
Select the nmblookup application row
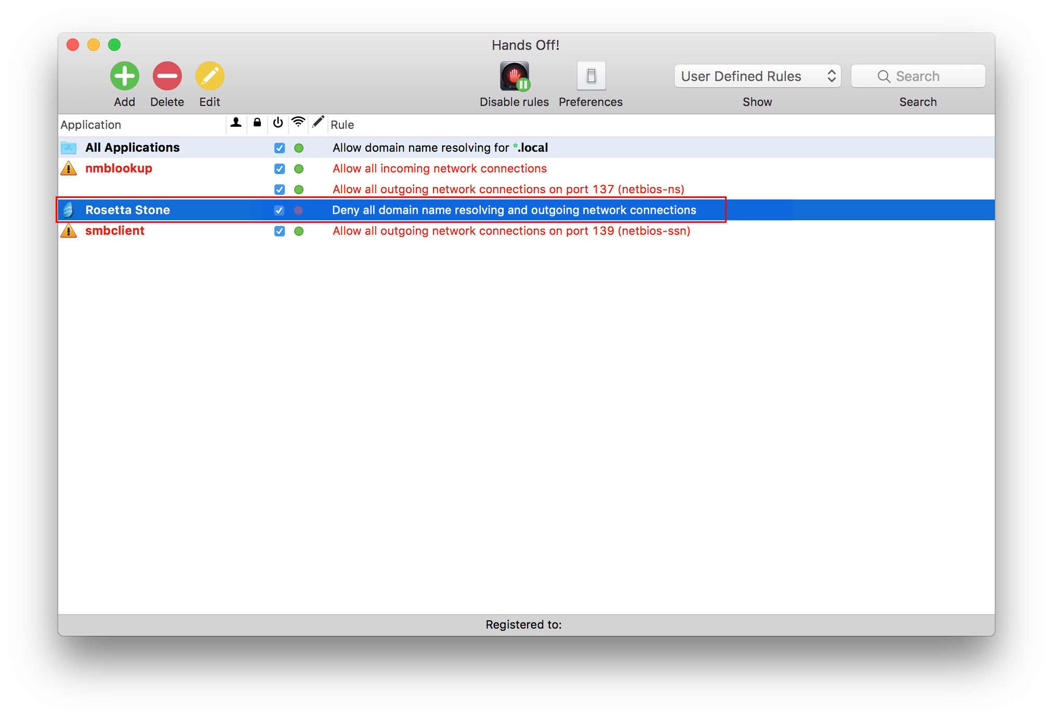coord(119,169)
